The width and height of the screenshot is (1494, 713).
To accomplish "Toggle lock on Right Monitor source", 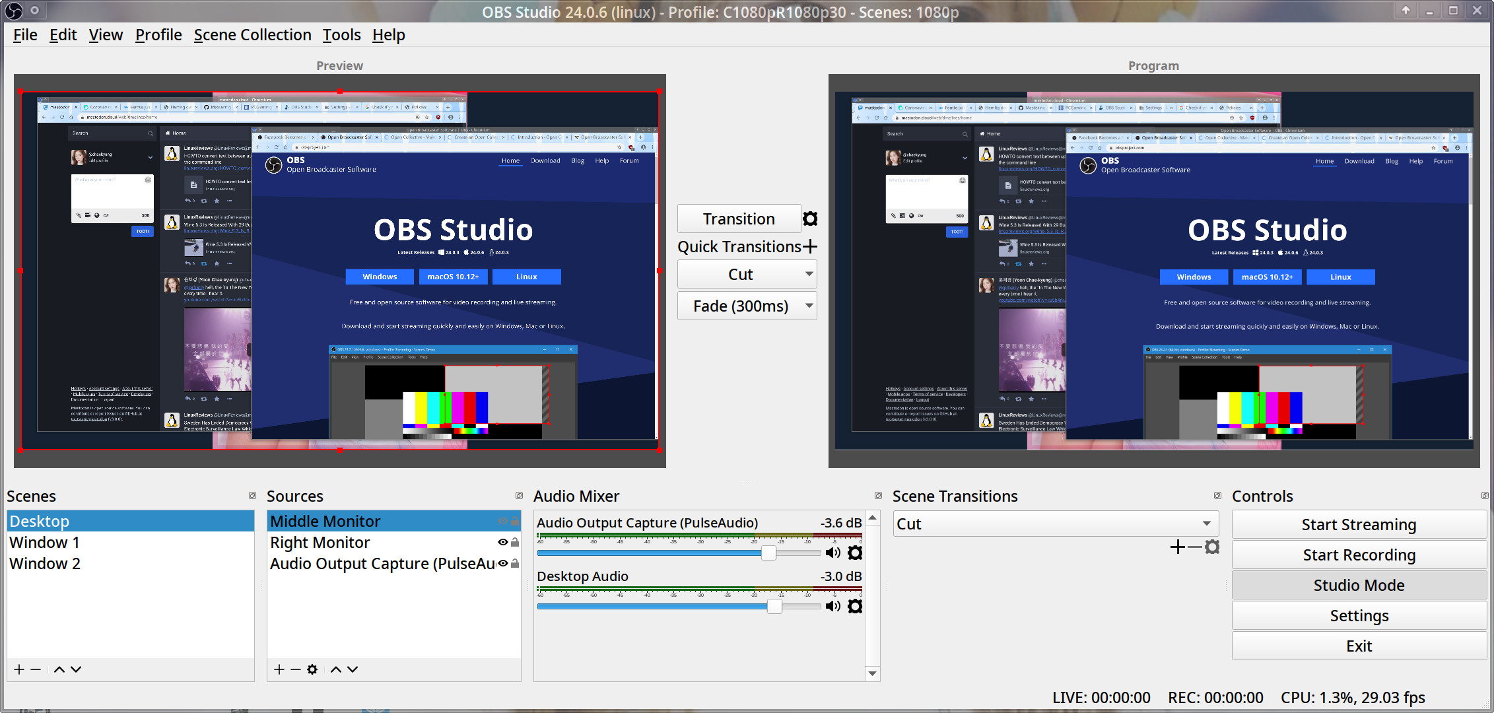I will pyautogui.click(x=516, y=541).
